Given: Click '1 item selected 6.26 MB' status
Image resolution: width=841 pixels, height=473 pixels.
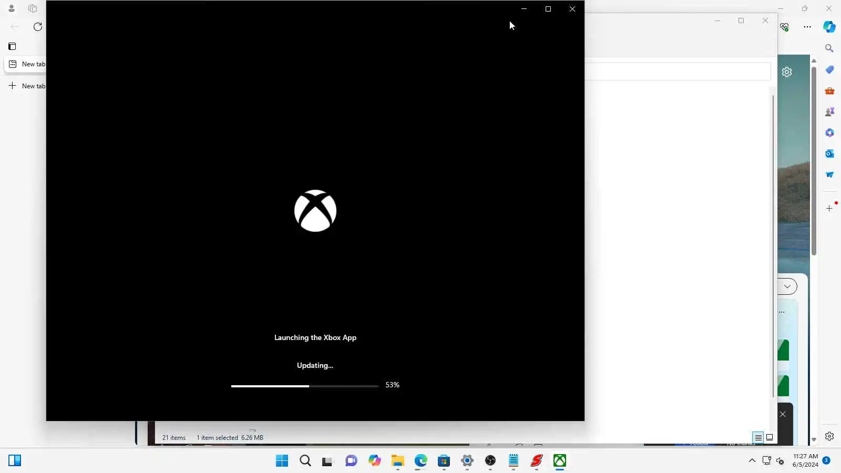Looking at the screenshot, I should click(230, 437).
